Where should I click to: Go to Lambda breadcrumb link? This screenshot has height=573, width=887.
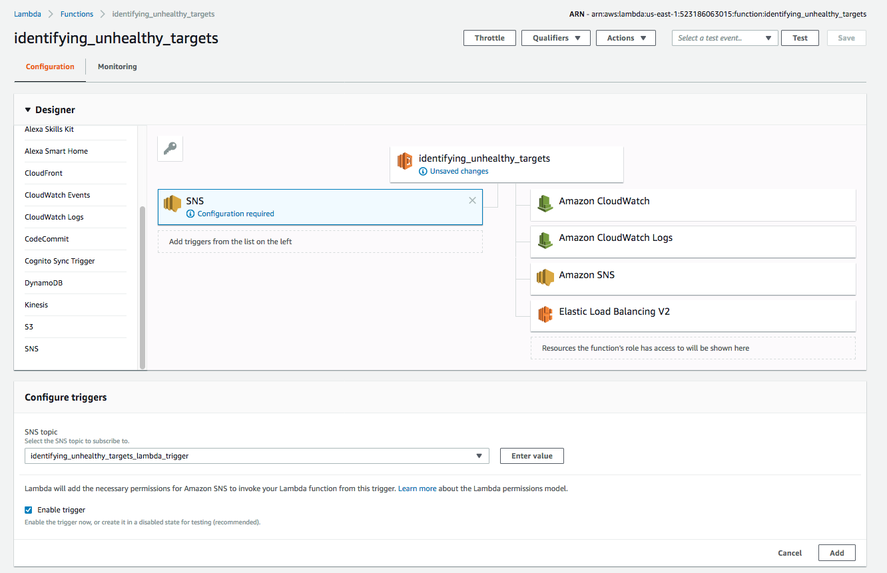[27, 13]
